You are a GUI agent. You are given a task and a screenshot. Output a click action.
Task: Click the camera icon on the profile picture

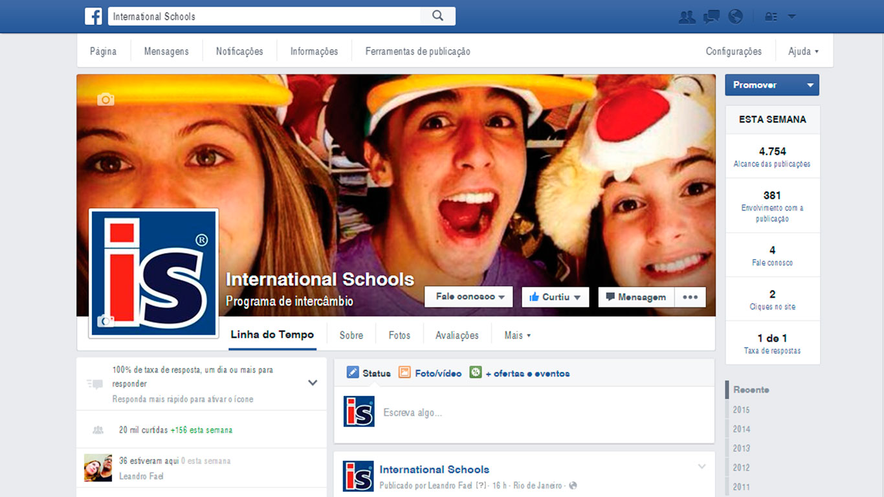coord(105,321)
